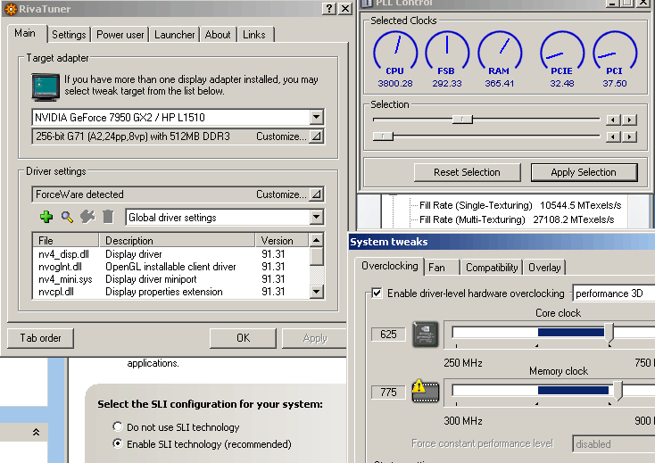655x463 pixels.
Task: Click the CPU clock gauge
Action: (x=394, y=50)
